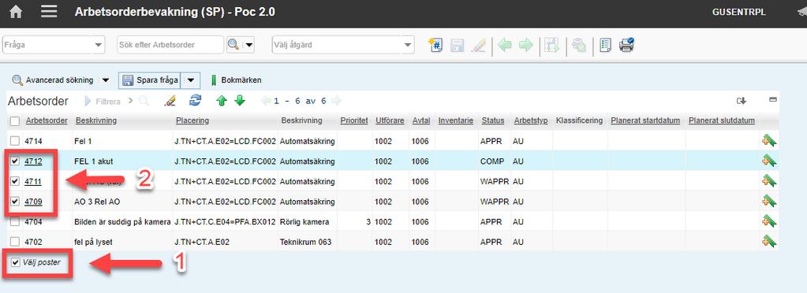Minimize the Arbetsorder table section
This screenshot has height=293, width=807.
coord(772,100)
